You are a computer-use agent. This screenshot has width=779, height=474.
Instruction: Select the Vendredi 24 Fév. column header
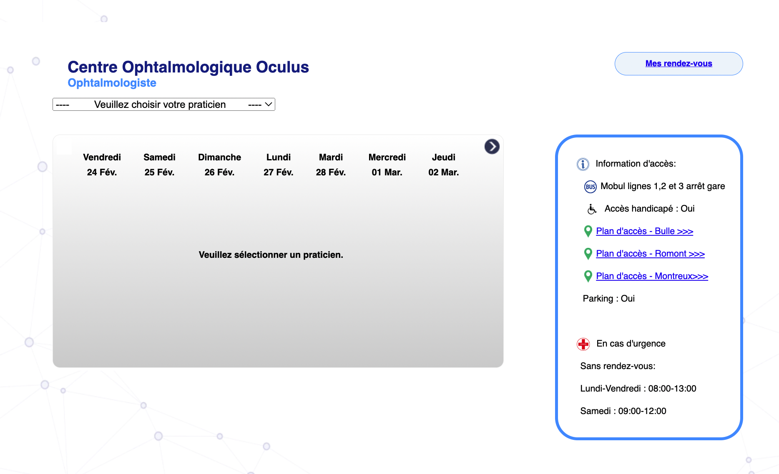click(x=102, y=165)
